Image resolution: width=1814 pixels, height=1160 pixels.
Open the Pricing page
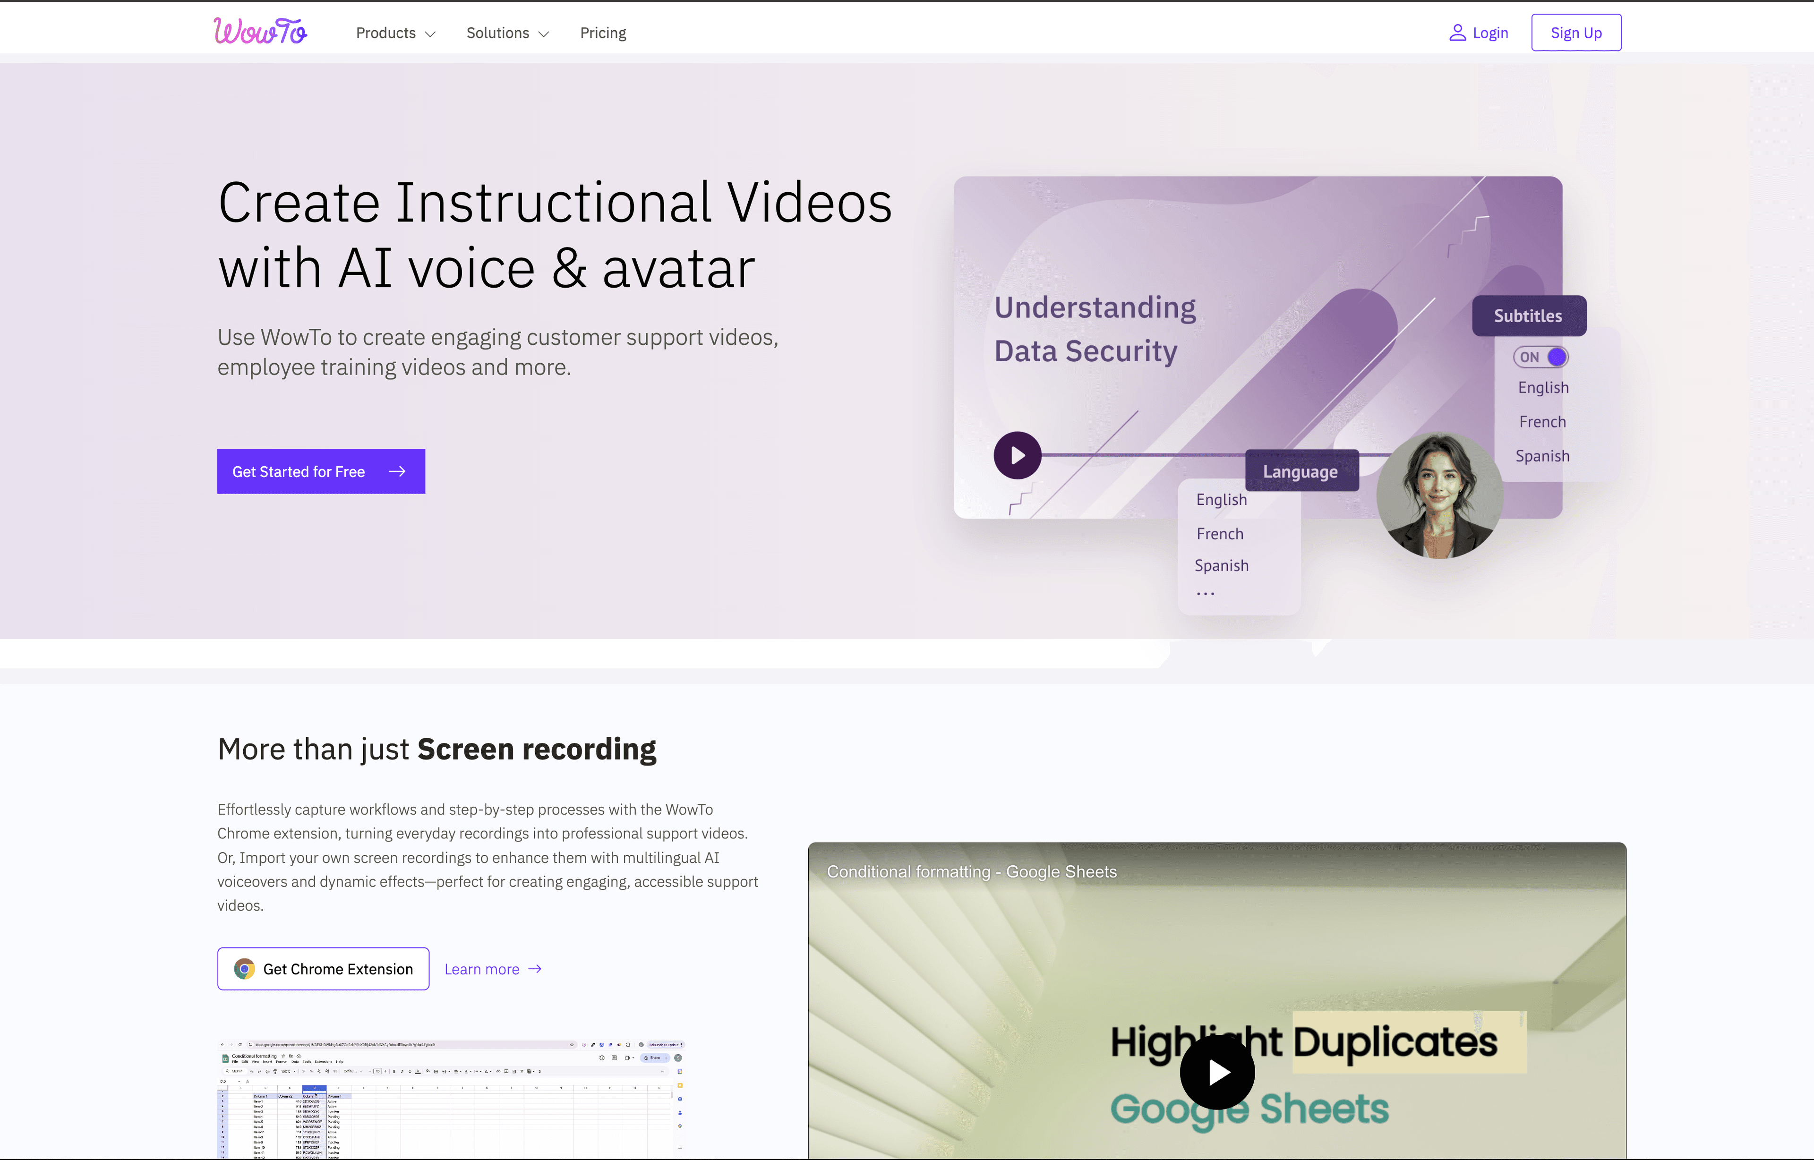pos(603,33)
